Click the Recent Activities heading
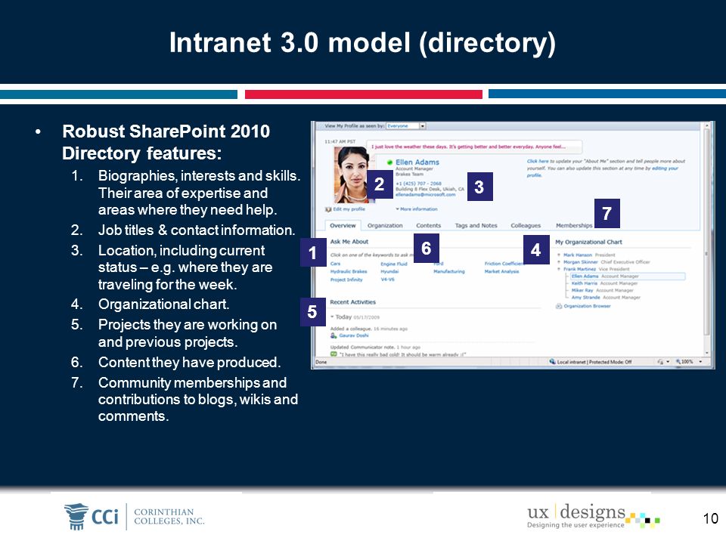Viewport: 726px width, 544px height. (x=353, y=302)
